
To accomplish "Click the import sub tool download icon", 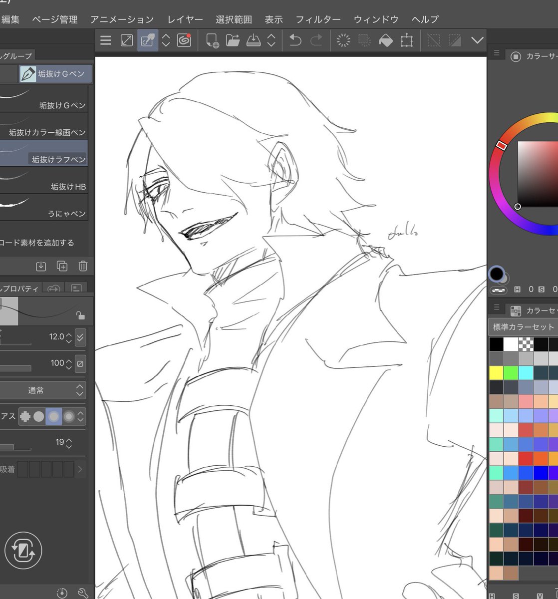I will pyautogui.click(x=41, y=266).
